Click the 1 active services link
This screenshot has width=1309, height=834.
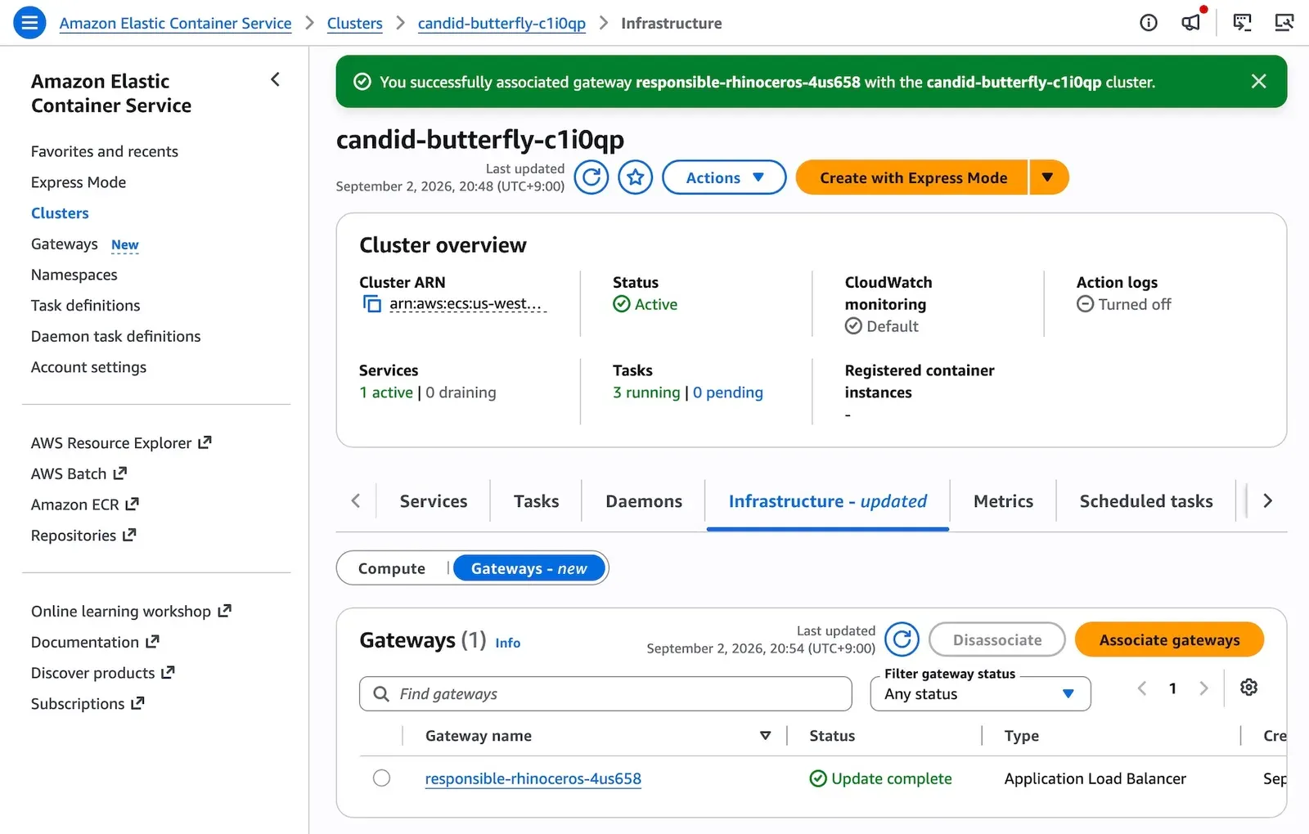pyautogui.click(x=386, y=392)
